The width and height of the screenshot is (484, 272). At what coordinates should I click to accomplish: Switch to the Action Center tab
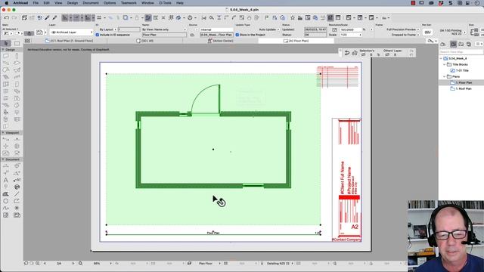220,41
